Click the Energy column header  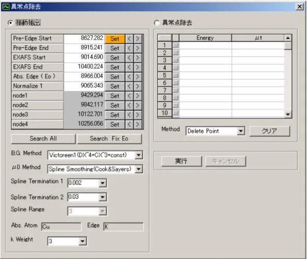205,38
